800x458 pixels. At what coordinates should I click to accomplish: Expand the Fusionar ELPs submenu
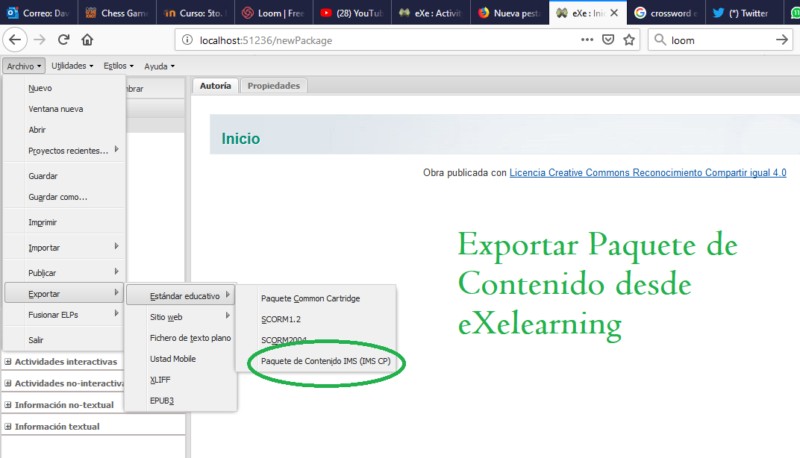[64, 315]
